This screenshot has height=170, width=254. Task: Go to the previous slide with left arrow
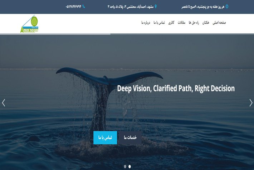coord(4,103)
